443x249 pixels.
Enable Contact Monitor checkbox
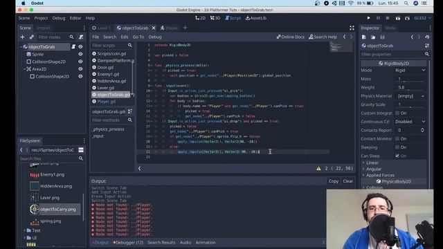tap(397, 138)
